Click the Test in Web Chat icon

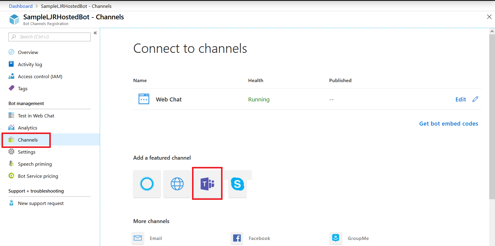(11, 115)
